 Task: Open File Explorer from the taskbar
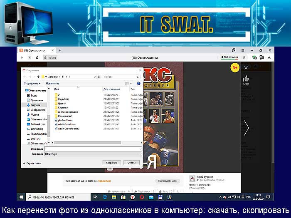tap(114, 197)
